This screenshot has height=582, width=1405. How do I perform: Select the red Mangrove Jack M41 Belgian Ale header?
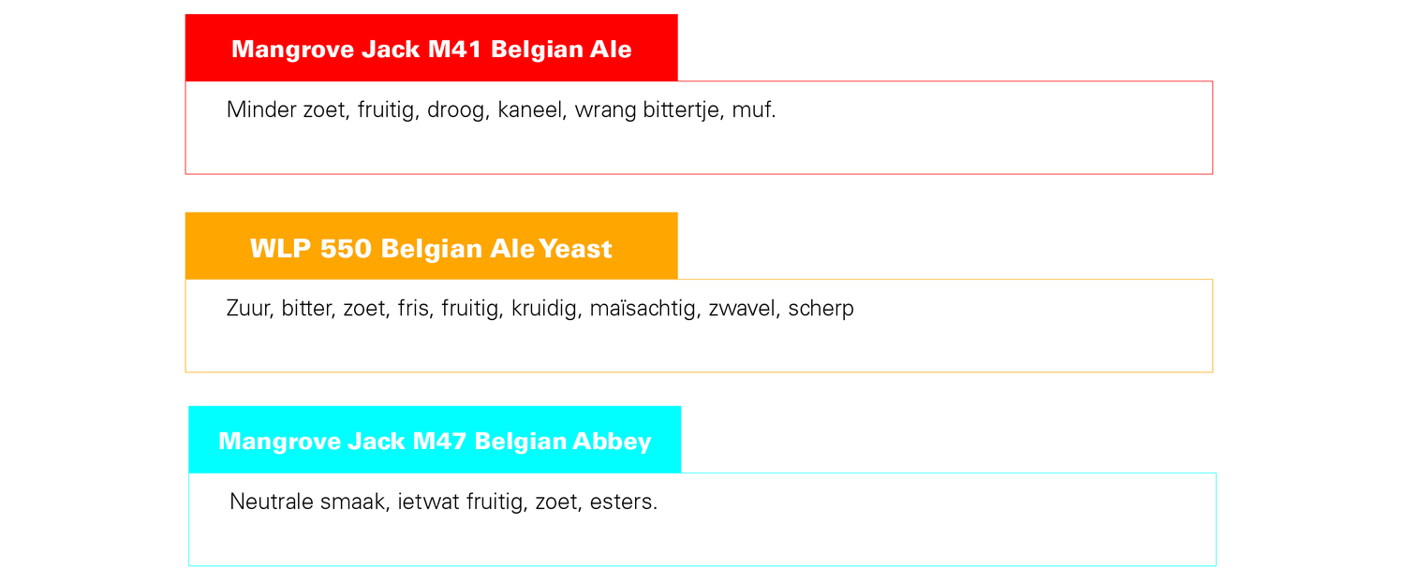tap(431, 48)
